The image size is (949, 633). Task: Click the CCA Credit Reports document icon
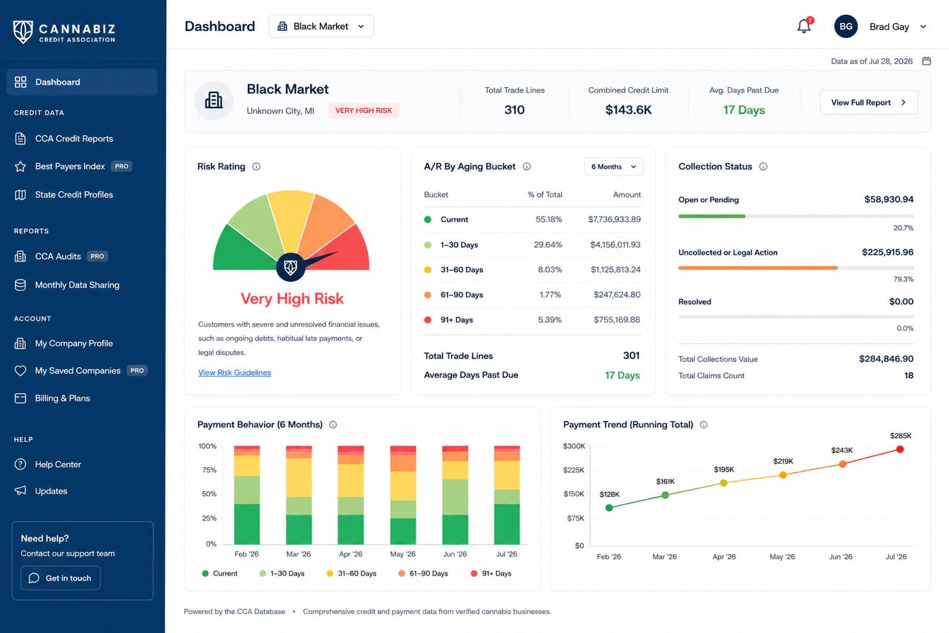(x=20, y=138)
